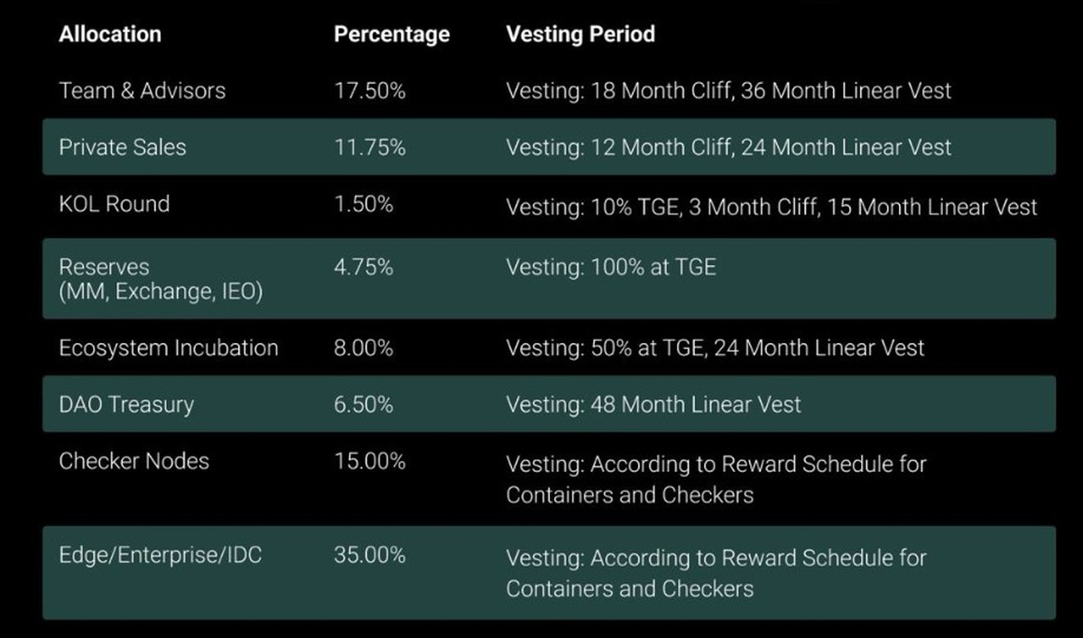This screenshot has height=638, width=1083.
Task: Select the Checker Nodes row label
Action: pyautogui.click(x=134, y=461)
